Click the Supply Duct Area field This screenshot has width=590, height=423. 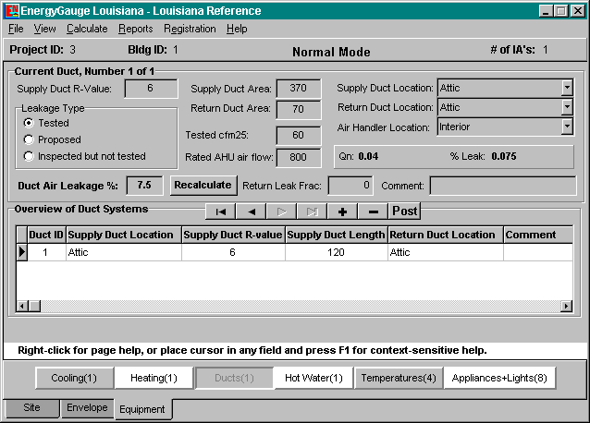[x=299, y=89]
